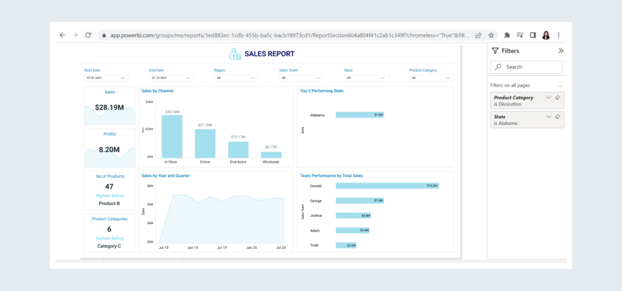
Task: Open the user profile avatar
Action: pyautogui.click(x=546, y=35)
